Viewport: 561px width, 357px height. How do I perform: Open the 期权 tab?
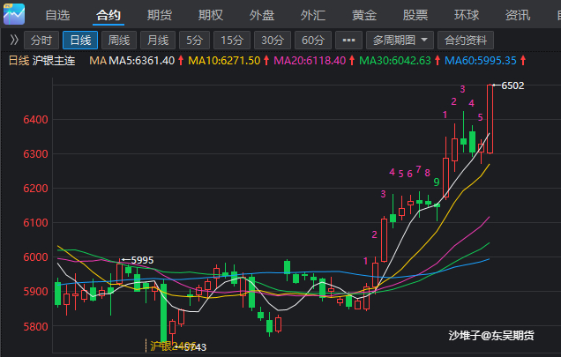coord(211,15)
